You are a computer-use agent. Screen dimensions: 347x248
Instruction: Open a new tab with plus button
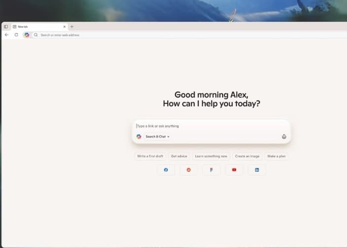click(71, 27)
